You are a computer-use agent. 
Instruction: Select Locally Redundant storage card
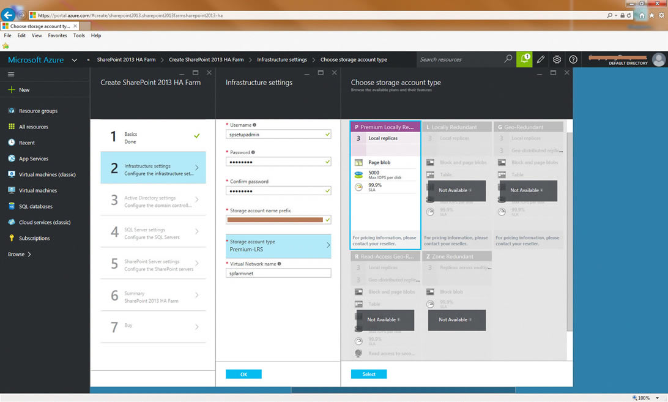(x=457, y=185)
